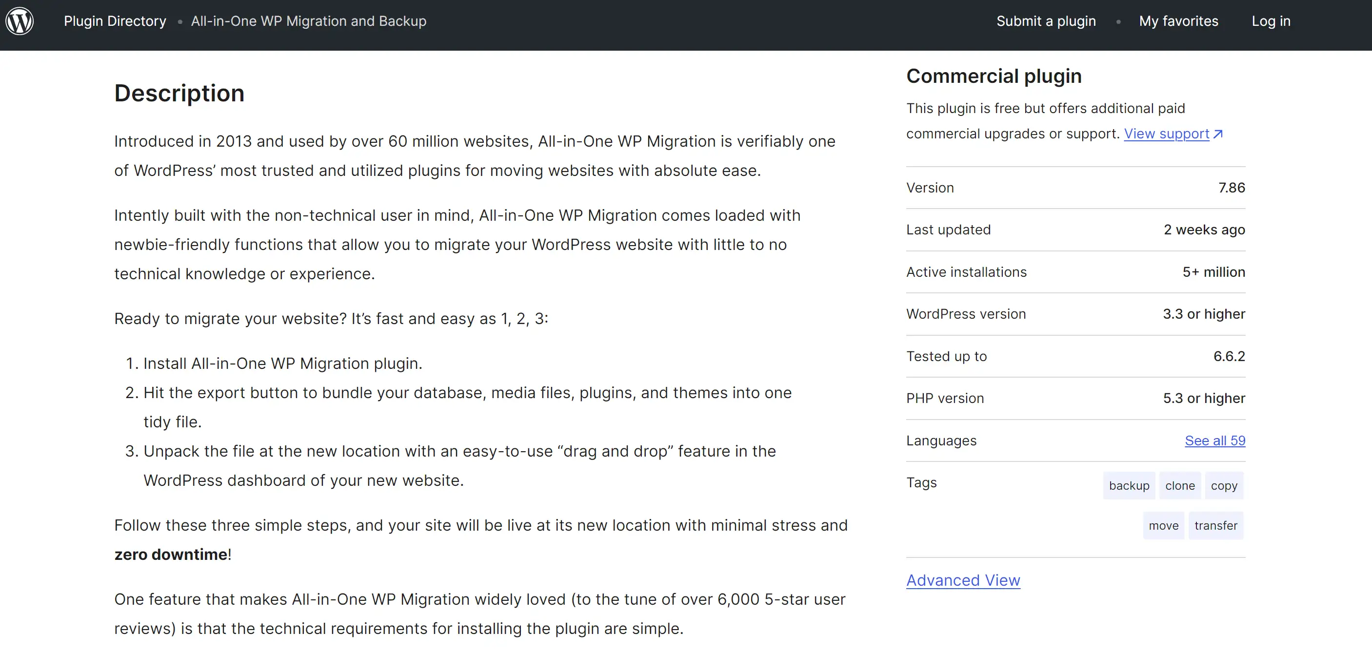Click the Last updated label
Image resolution: width=1372 pixels, height=651 pixels.
tap(948, 230)
